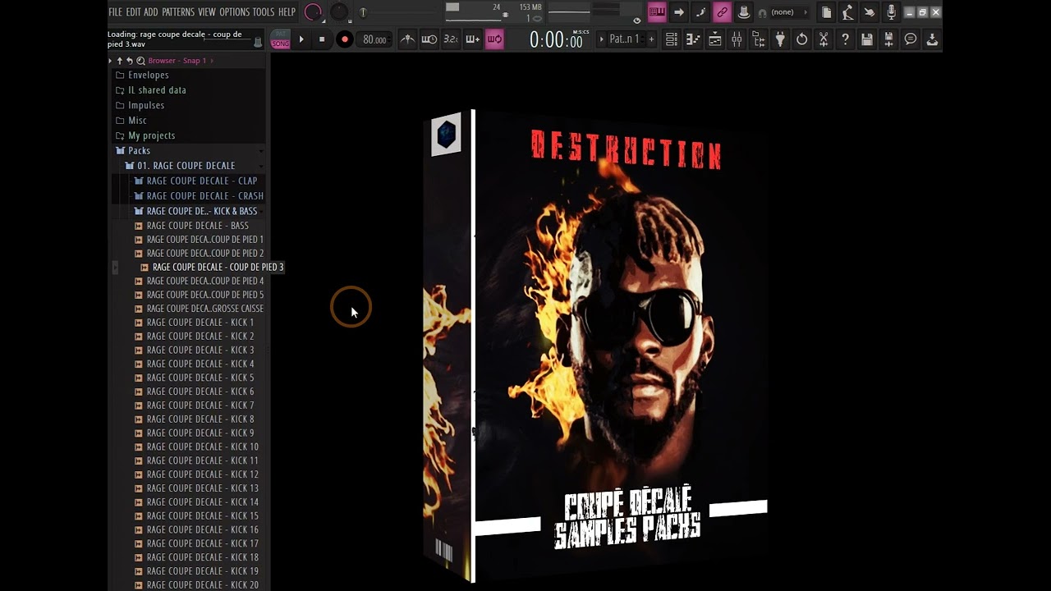The image size is (1051, 591).
Task: Click the plus button beside pattern selector
Action: pyautogui.click(x=652, y=39)
